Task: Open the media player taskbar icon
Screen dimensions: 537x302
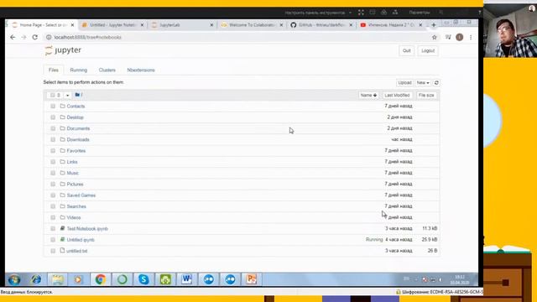Action: click(x=78, y=279)
